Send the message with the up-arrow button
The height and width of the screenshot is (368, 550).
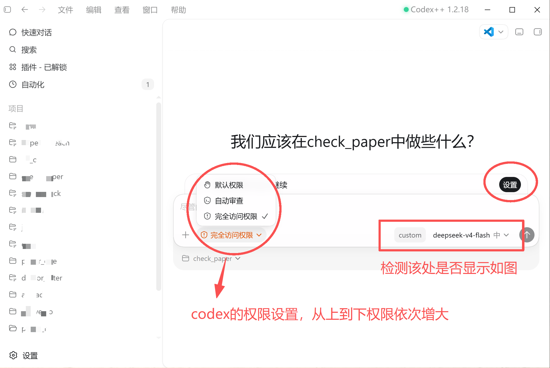(527, 235)
